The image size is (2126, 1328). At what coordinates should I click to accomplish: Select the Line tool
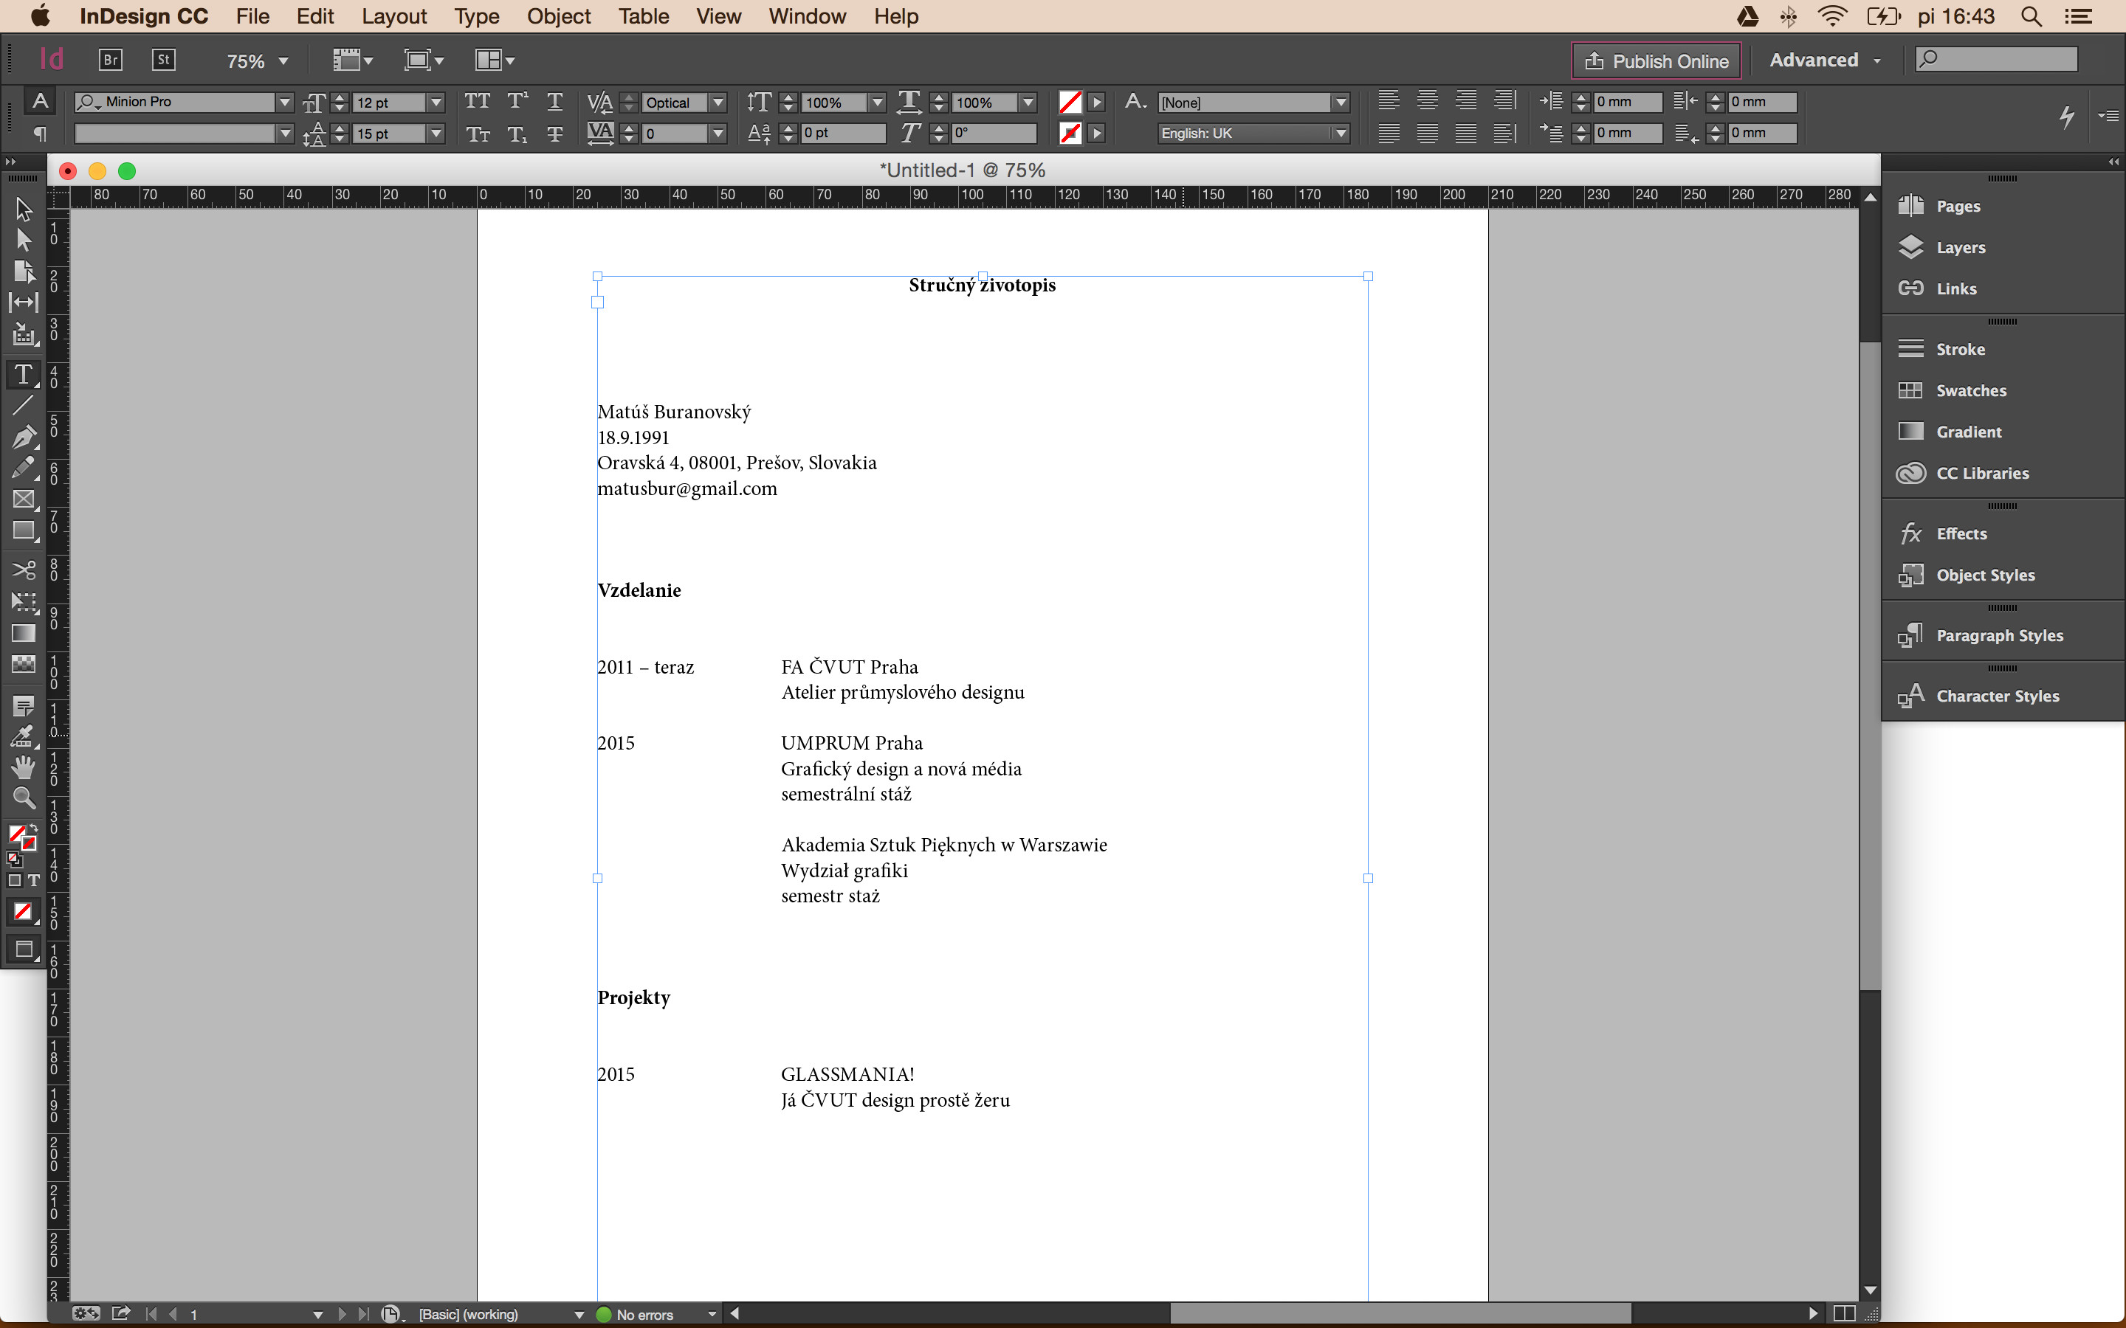tap(24, 405)
